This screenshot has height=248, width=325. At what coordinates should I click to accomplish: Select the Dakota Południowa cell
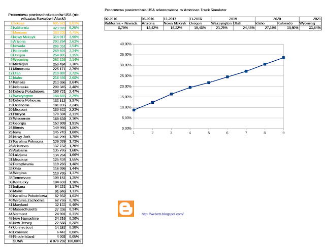tap(30, 92)
